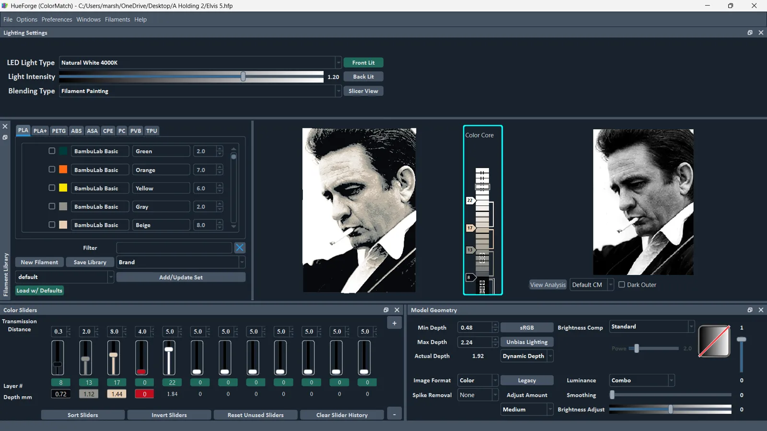Enable the Dark Outer checkbox
This screenshot has width=767, height=431.
(622, 284)
